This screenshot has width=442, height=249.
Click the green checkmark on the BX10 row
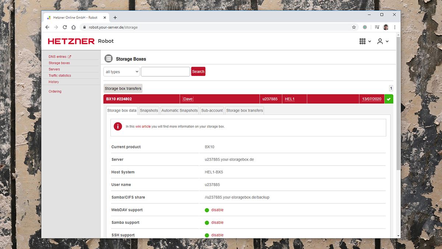(x=389, y=98)
